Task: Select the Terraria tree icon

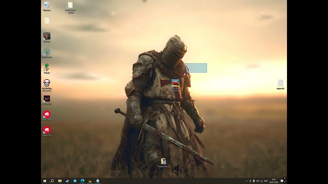Action: tap(47, 69)
